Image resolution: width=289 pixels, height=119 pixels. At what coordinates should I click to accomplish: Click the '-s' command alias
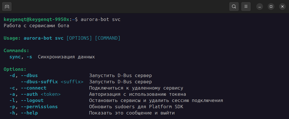(29, 57)
